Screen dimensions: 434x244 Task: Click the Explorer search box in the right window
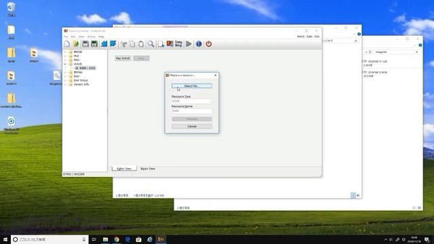[396, 52]
